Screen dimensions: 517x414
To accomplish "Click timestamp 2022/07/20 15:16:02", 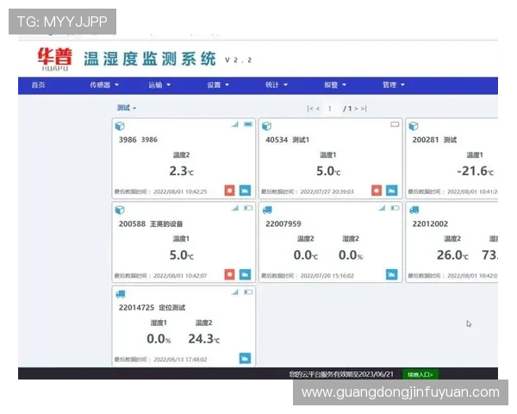I will pyautogui.click(x=327, y=276).
